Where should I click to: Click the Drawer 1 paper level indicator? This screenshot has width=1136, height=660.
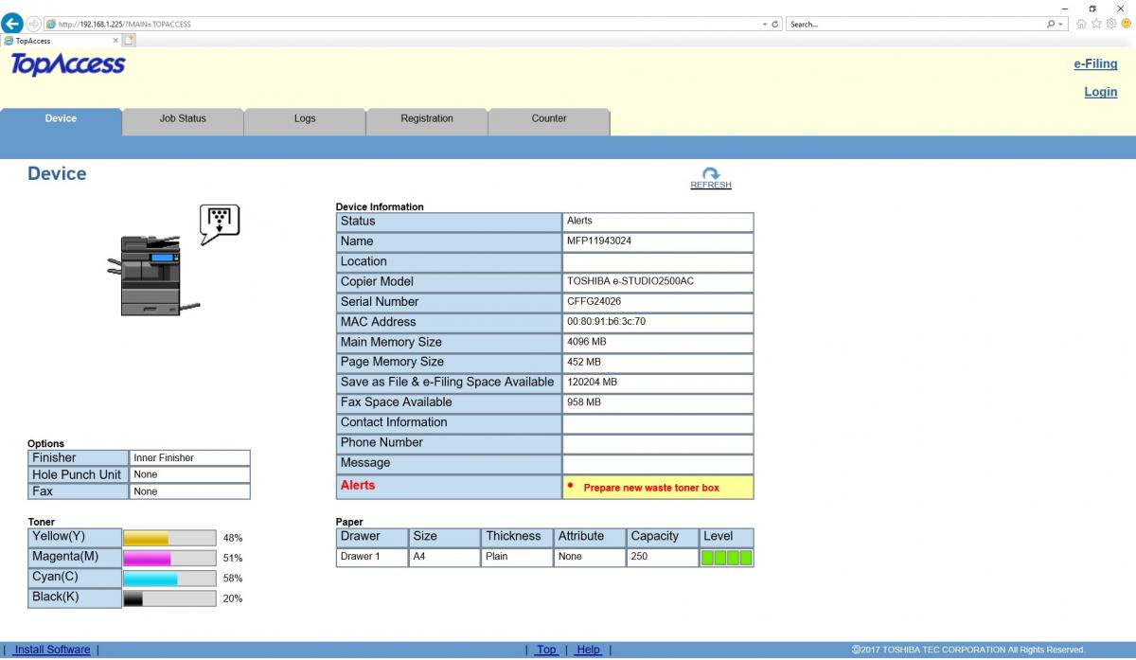(727, 558)
